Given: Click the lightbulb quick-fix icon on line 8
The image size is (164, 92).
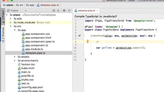Looking at the screenshot, I should (88, 41).
